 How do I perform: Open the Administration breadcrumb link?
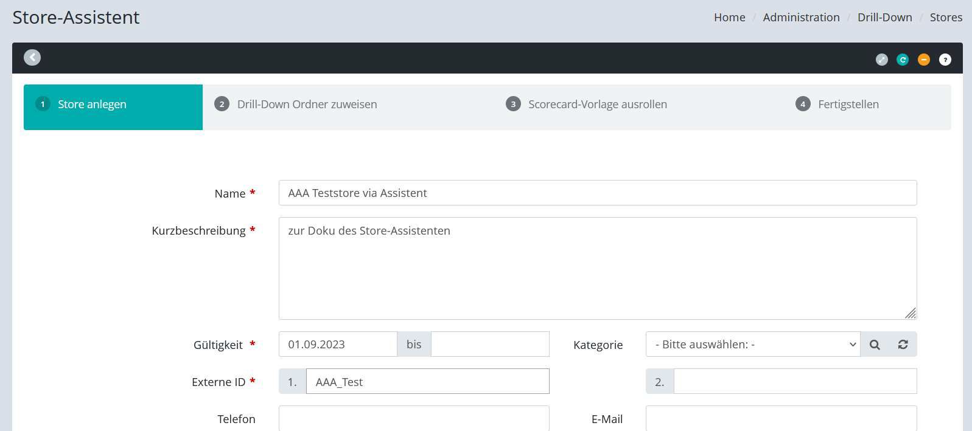point(801,18)
